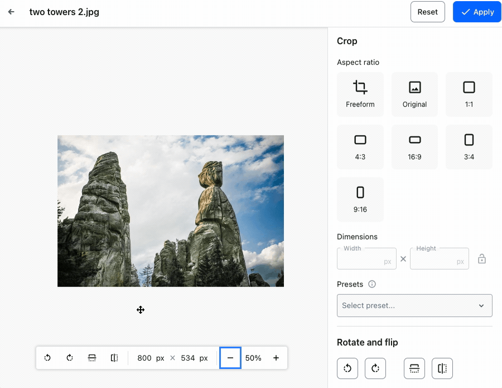Zoom in with the plus button
The width and height of the screenshot is (502, 388).
[276, 358]
